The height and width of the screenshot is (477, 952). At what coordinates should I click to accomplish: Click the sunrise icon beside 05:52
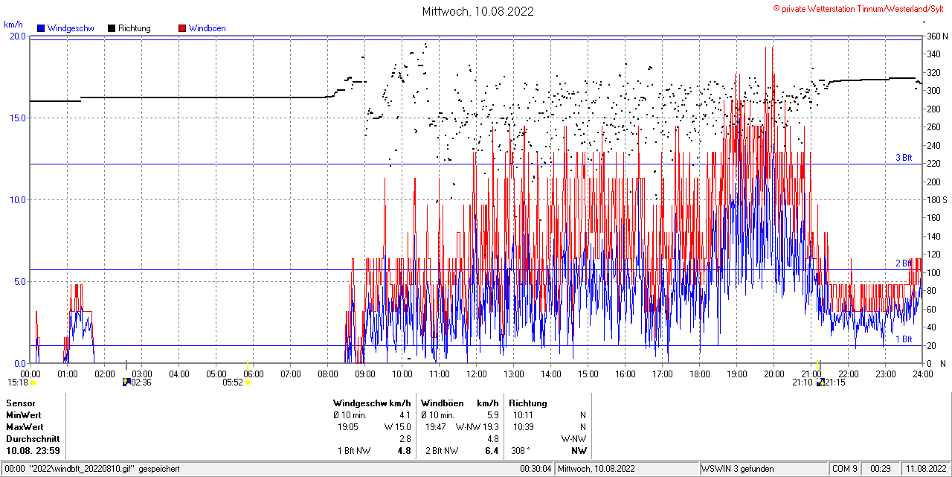click(x=248, y=382)
